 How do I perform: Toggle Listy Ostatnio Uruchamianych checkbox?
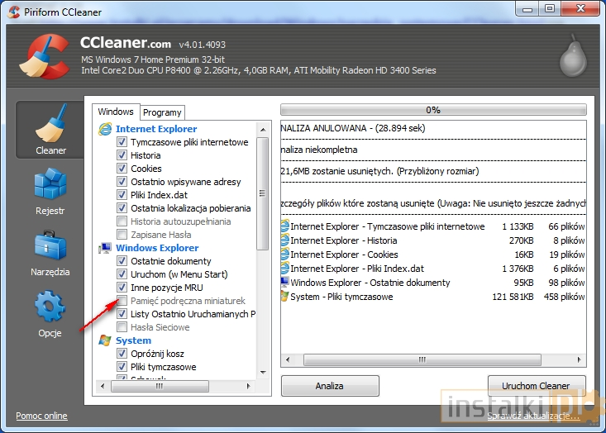[122, 313]
